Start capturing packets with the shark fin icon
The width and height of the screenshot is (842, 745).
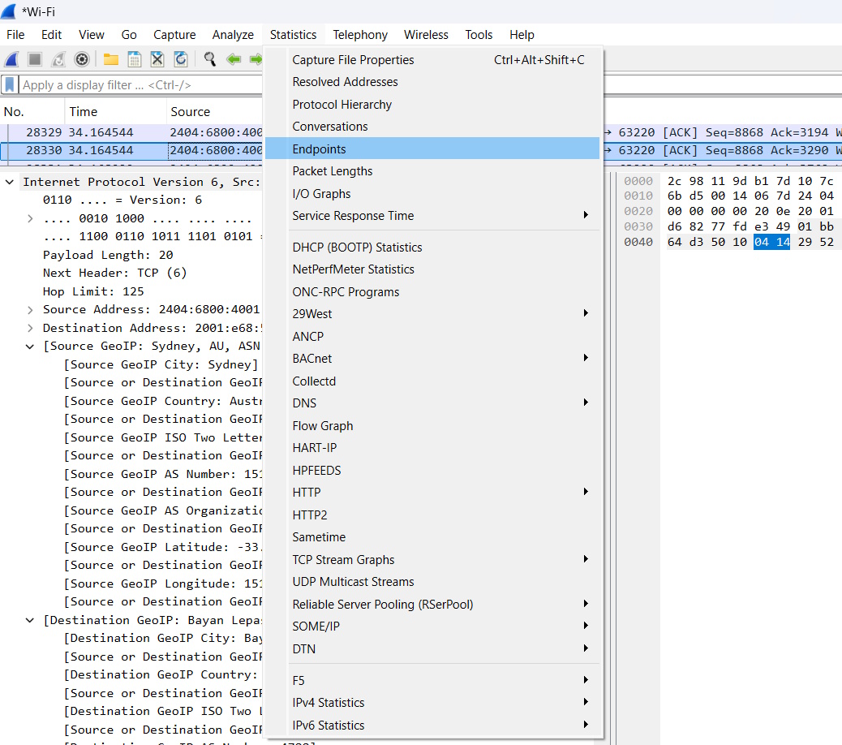pos(12,59)
